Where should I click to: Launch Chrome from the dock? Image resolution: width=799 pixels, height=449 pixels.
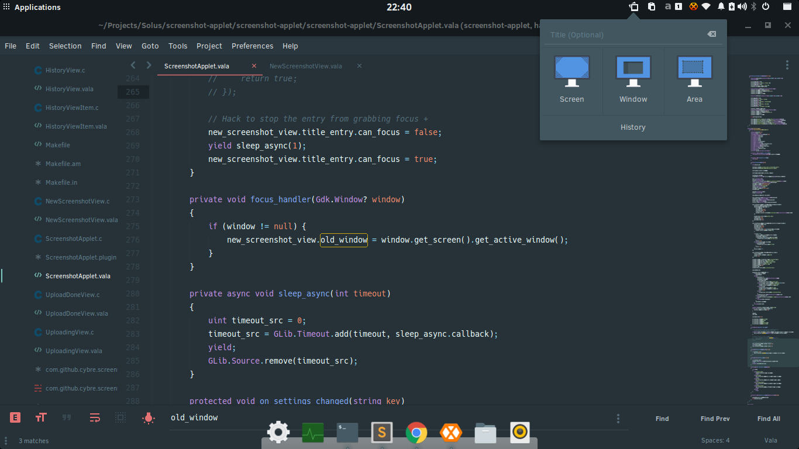[416, 433]
